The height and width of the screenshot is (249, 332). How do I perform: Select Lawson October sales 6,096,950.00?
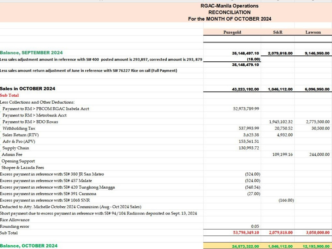317,89
